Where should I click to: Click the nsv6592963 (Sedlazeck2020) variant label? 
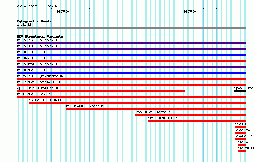point(39,40)
